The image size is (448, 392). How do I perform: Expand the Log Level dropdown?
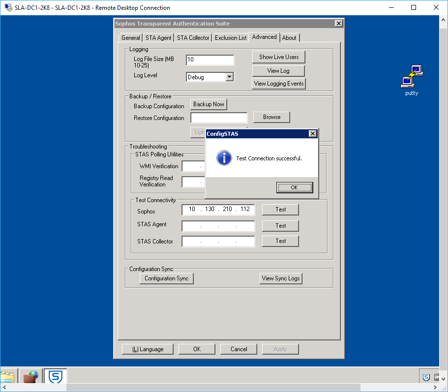click(x=230, y=77)
